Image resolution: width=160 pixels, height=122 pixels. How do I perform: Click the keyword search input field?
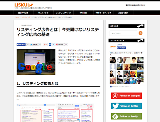(x=123, y=33)
